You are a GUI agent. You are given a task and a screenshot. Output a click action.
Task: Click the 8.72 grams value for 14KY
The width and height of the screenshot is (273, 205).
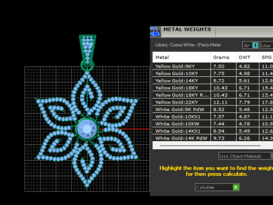click(x=219, y=81)
